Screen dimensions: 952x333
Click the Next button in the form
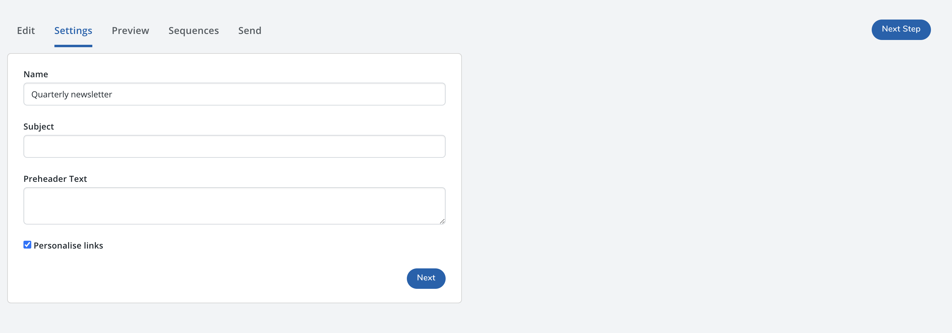[x=426, y=278]
